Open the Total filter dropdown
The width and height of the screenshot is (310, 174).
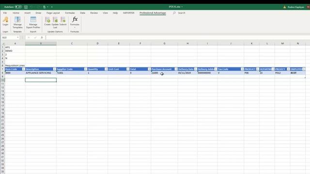point(149,69)
